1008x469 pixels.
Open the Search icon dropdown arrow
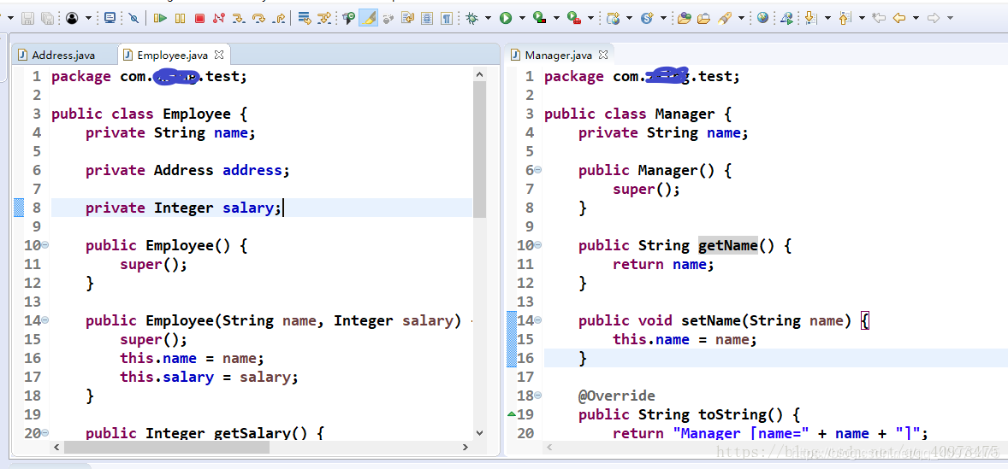[x=741, y=19]
